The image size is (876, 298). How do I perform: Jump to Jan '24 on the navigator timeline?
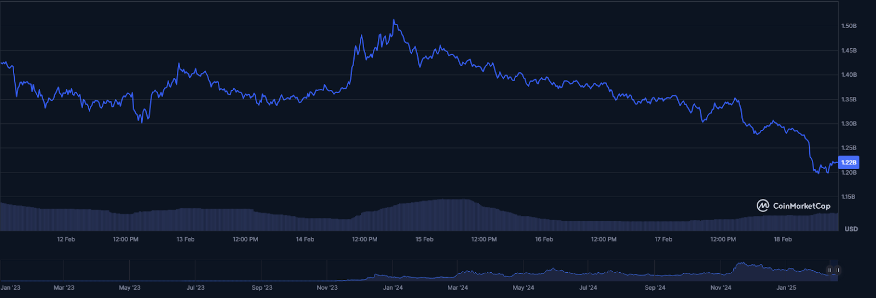[x=393, y=288]
